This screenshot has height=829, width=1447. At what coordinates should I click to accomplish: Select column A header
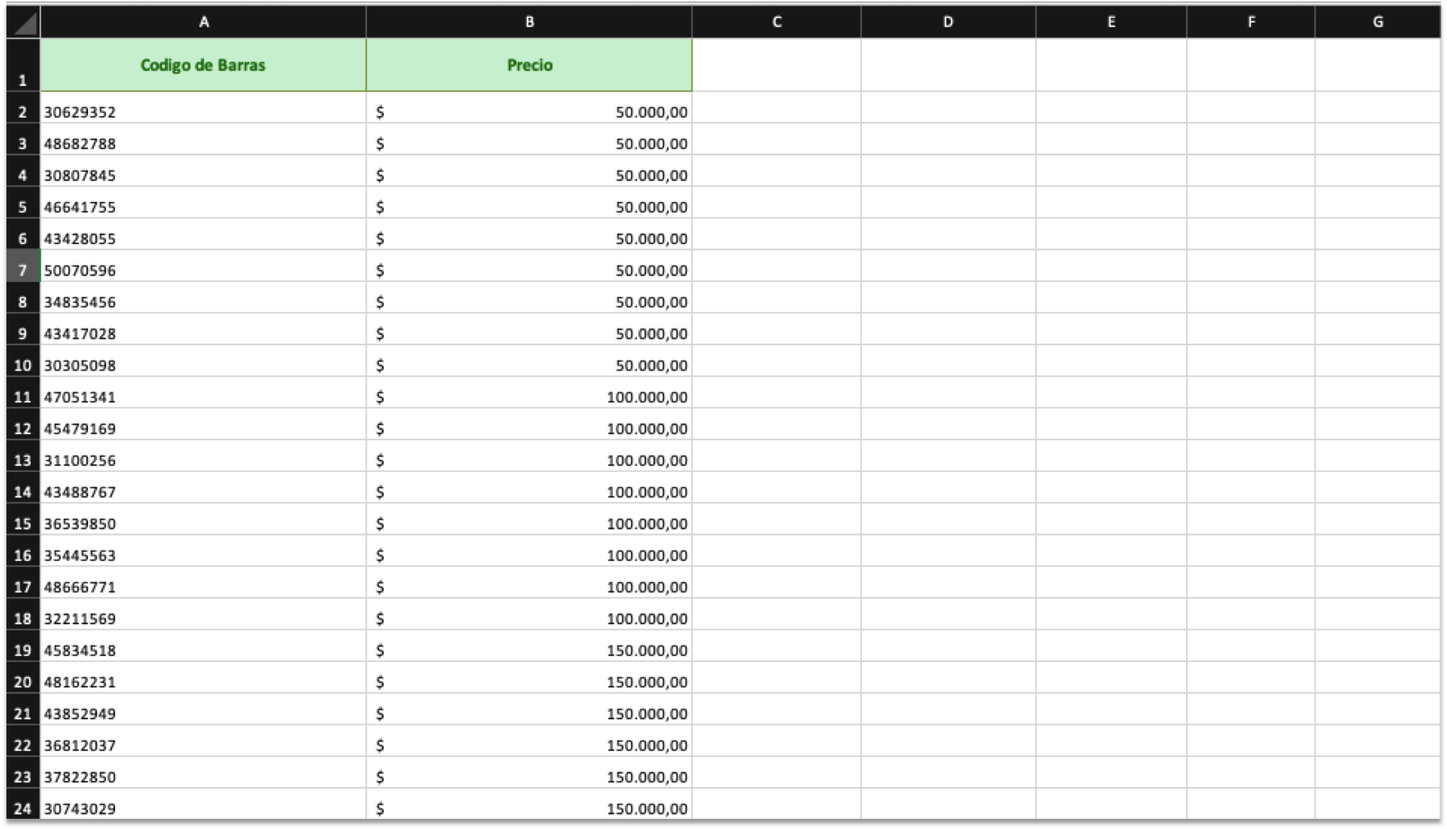point(203,22)
